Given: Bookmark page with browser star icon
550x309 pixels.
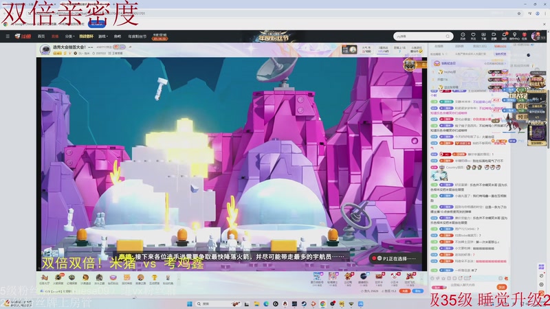Looking at the screenshot, I should tap(519, 13).
